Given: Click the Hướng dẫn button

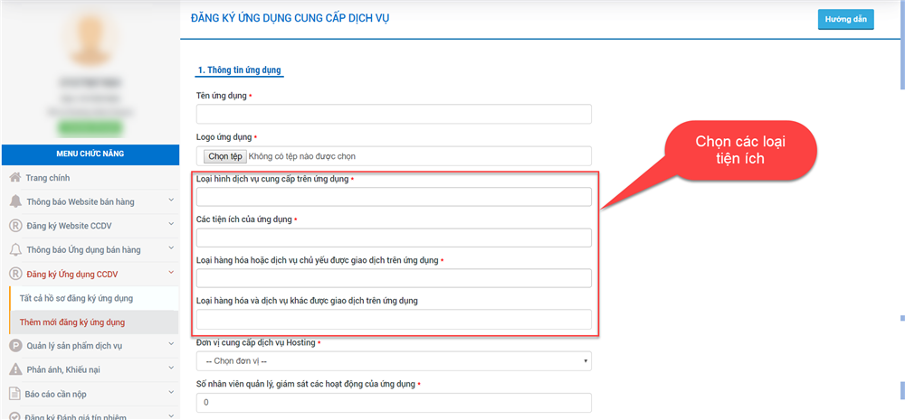Looking at the screenshot, I should point(845,19).
